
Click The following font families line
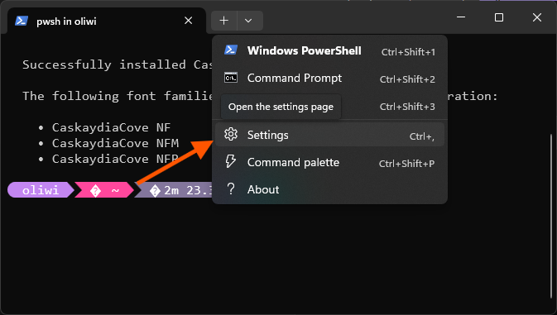[x=118, y=96]
